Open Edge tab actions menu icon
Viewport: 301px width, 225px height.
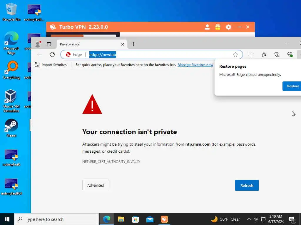point(49,44)
